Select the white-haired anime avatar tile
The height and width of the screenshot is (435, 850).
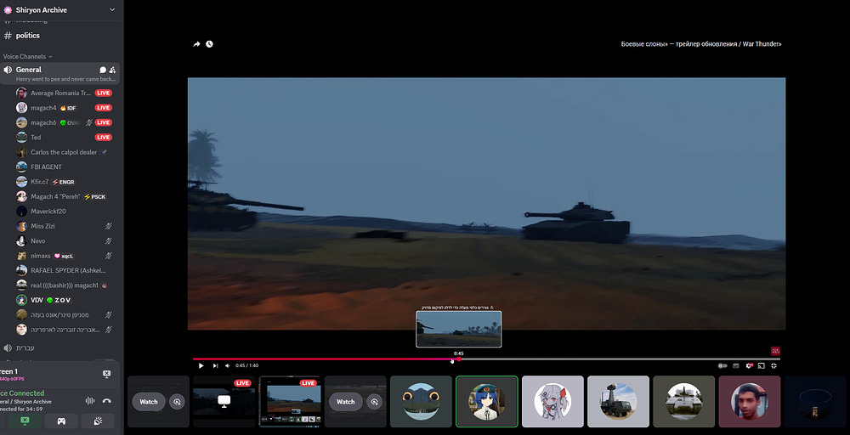click(x=552, y=401)
